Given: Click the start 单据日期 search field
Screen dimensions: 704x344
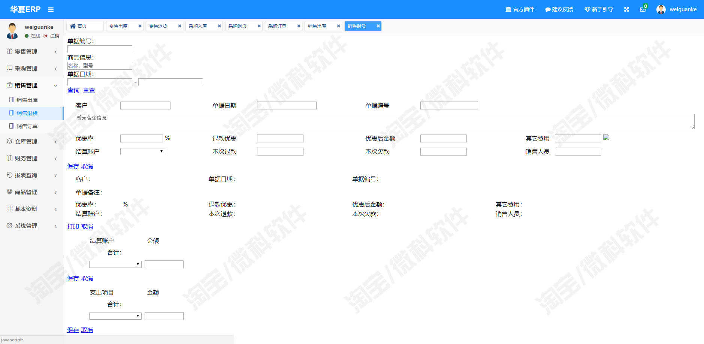Looking at the screenshot, I should click(x=100, y=82).
